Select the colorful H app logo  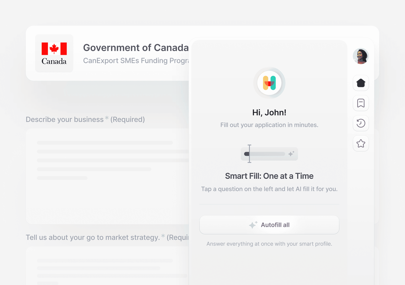click(x=269, y=83)
